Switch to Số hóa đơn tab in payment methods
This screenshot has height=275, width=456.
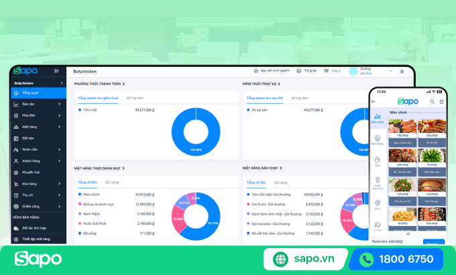click(137, 98)
